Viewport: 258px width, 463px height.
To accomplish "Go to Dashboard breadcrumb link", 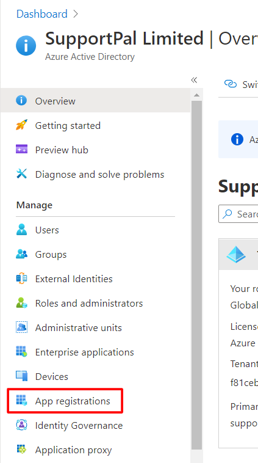I will click(42, 14).
